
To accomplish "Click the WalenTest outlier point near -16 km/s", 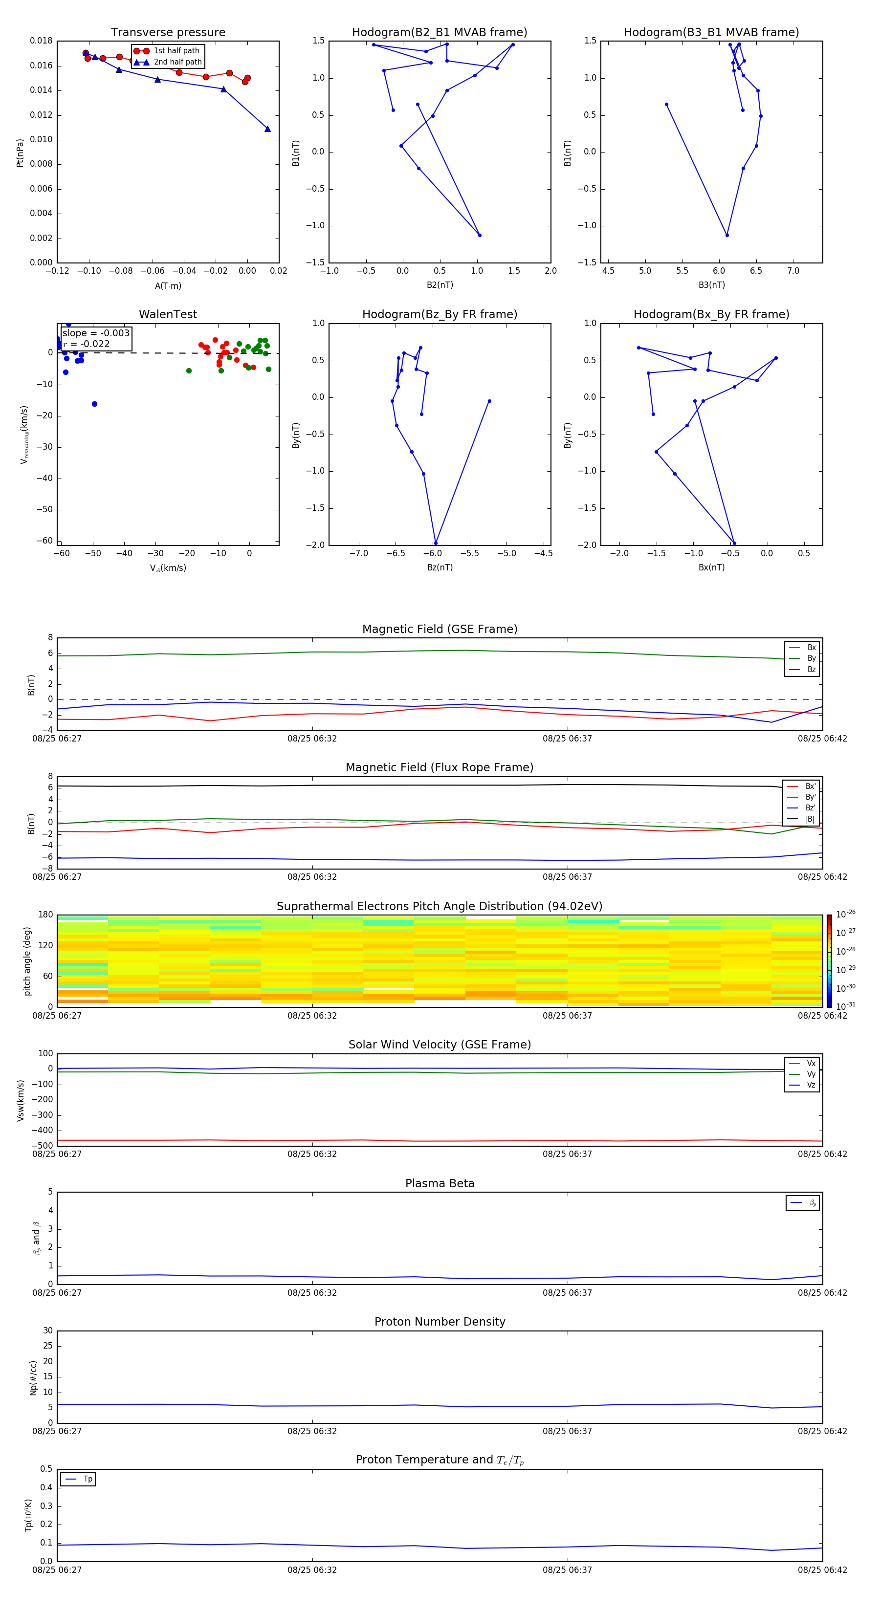I will coord(94,404).
